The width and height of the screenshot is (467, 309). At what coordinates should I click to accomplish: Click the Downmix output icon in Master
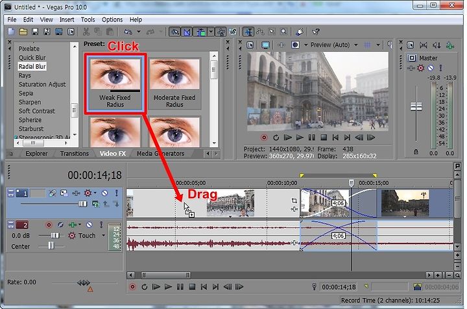coord(437,45)
